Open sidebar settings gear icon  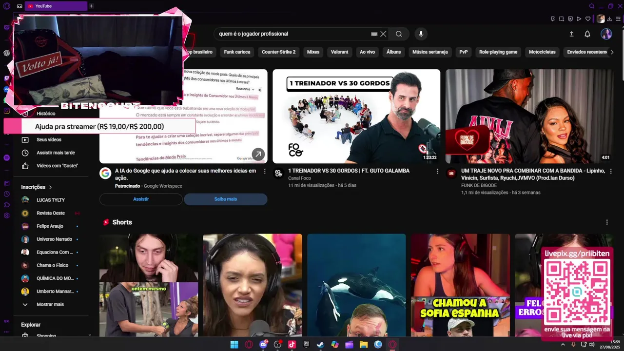click(x=7, y=215)
